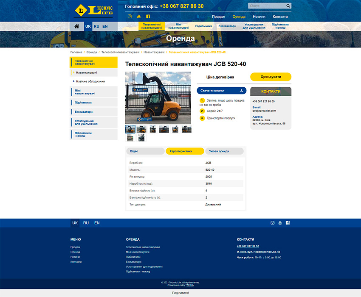Open footer menu link Продаж
Screen dimensions: 361x297
coord(75,247)
